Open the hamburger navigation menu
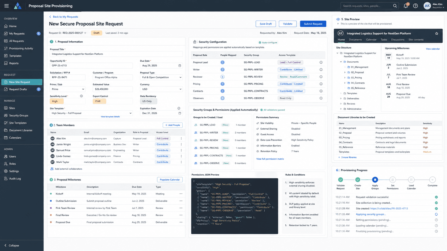 (x=6, y=6)
